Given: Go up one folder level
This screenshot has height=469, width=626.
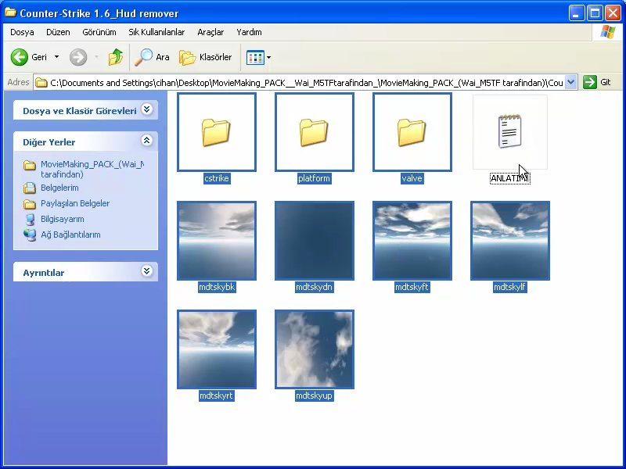Looking at the screenshot, I should pos(116,57).
